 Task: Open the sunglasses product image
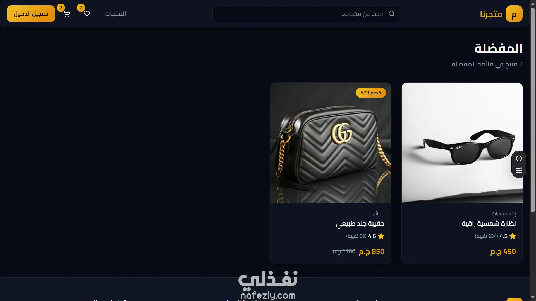pyautogui.click(x=462, y=143)
